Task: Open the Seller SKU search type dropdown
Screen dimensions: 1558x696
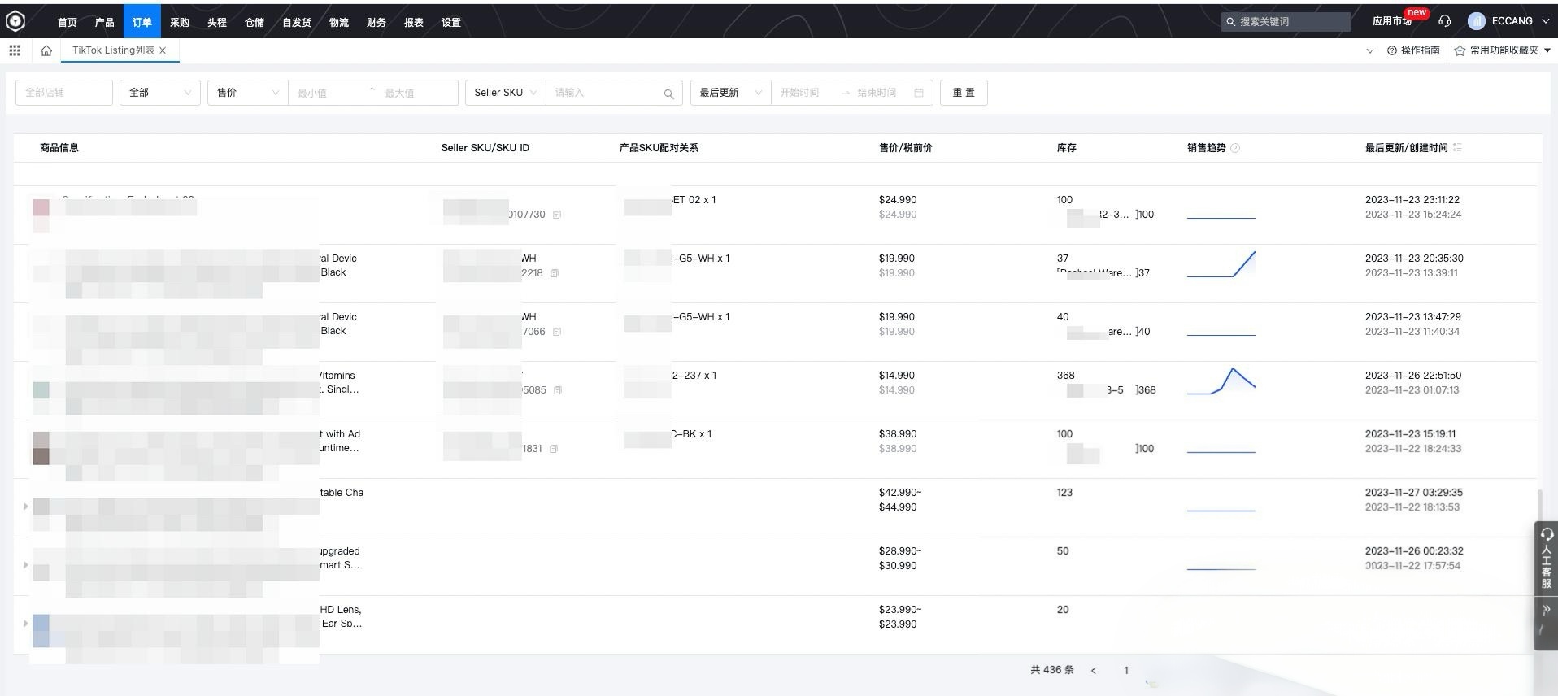Action: (505, 93)
